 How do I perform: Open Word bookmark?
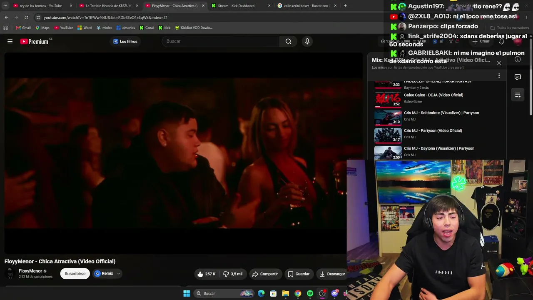pyautogui.click(x=85, y=28)
